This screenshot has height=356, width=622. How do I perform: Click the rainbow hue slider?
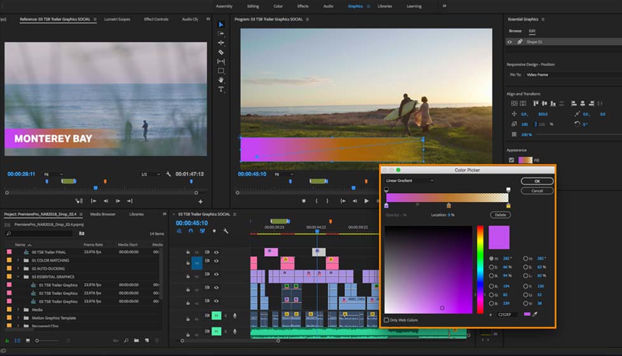[480, 270]
